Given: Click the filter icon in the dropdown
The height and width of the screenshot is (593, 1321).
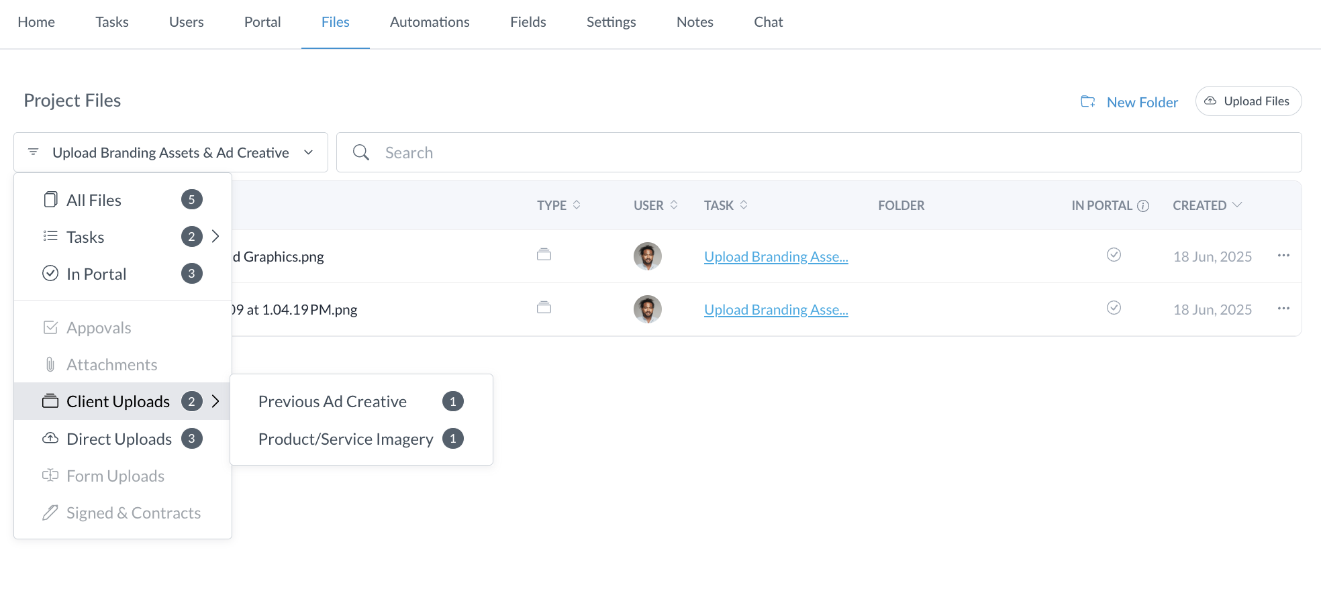Looking at the screenshot, I should pyautogui.click(x=33, y=152).
